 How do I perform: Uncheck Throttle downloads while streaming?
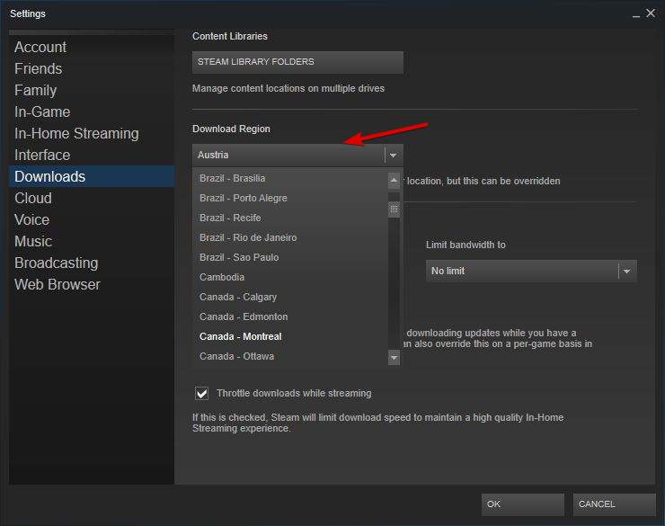coord(202,394)
